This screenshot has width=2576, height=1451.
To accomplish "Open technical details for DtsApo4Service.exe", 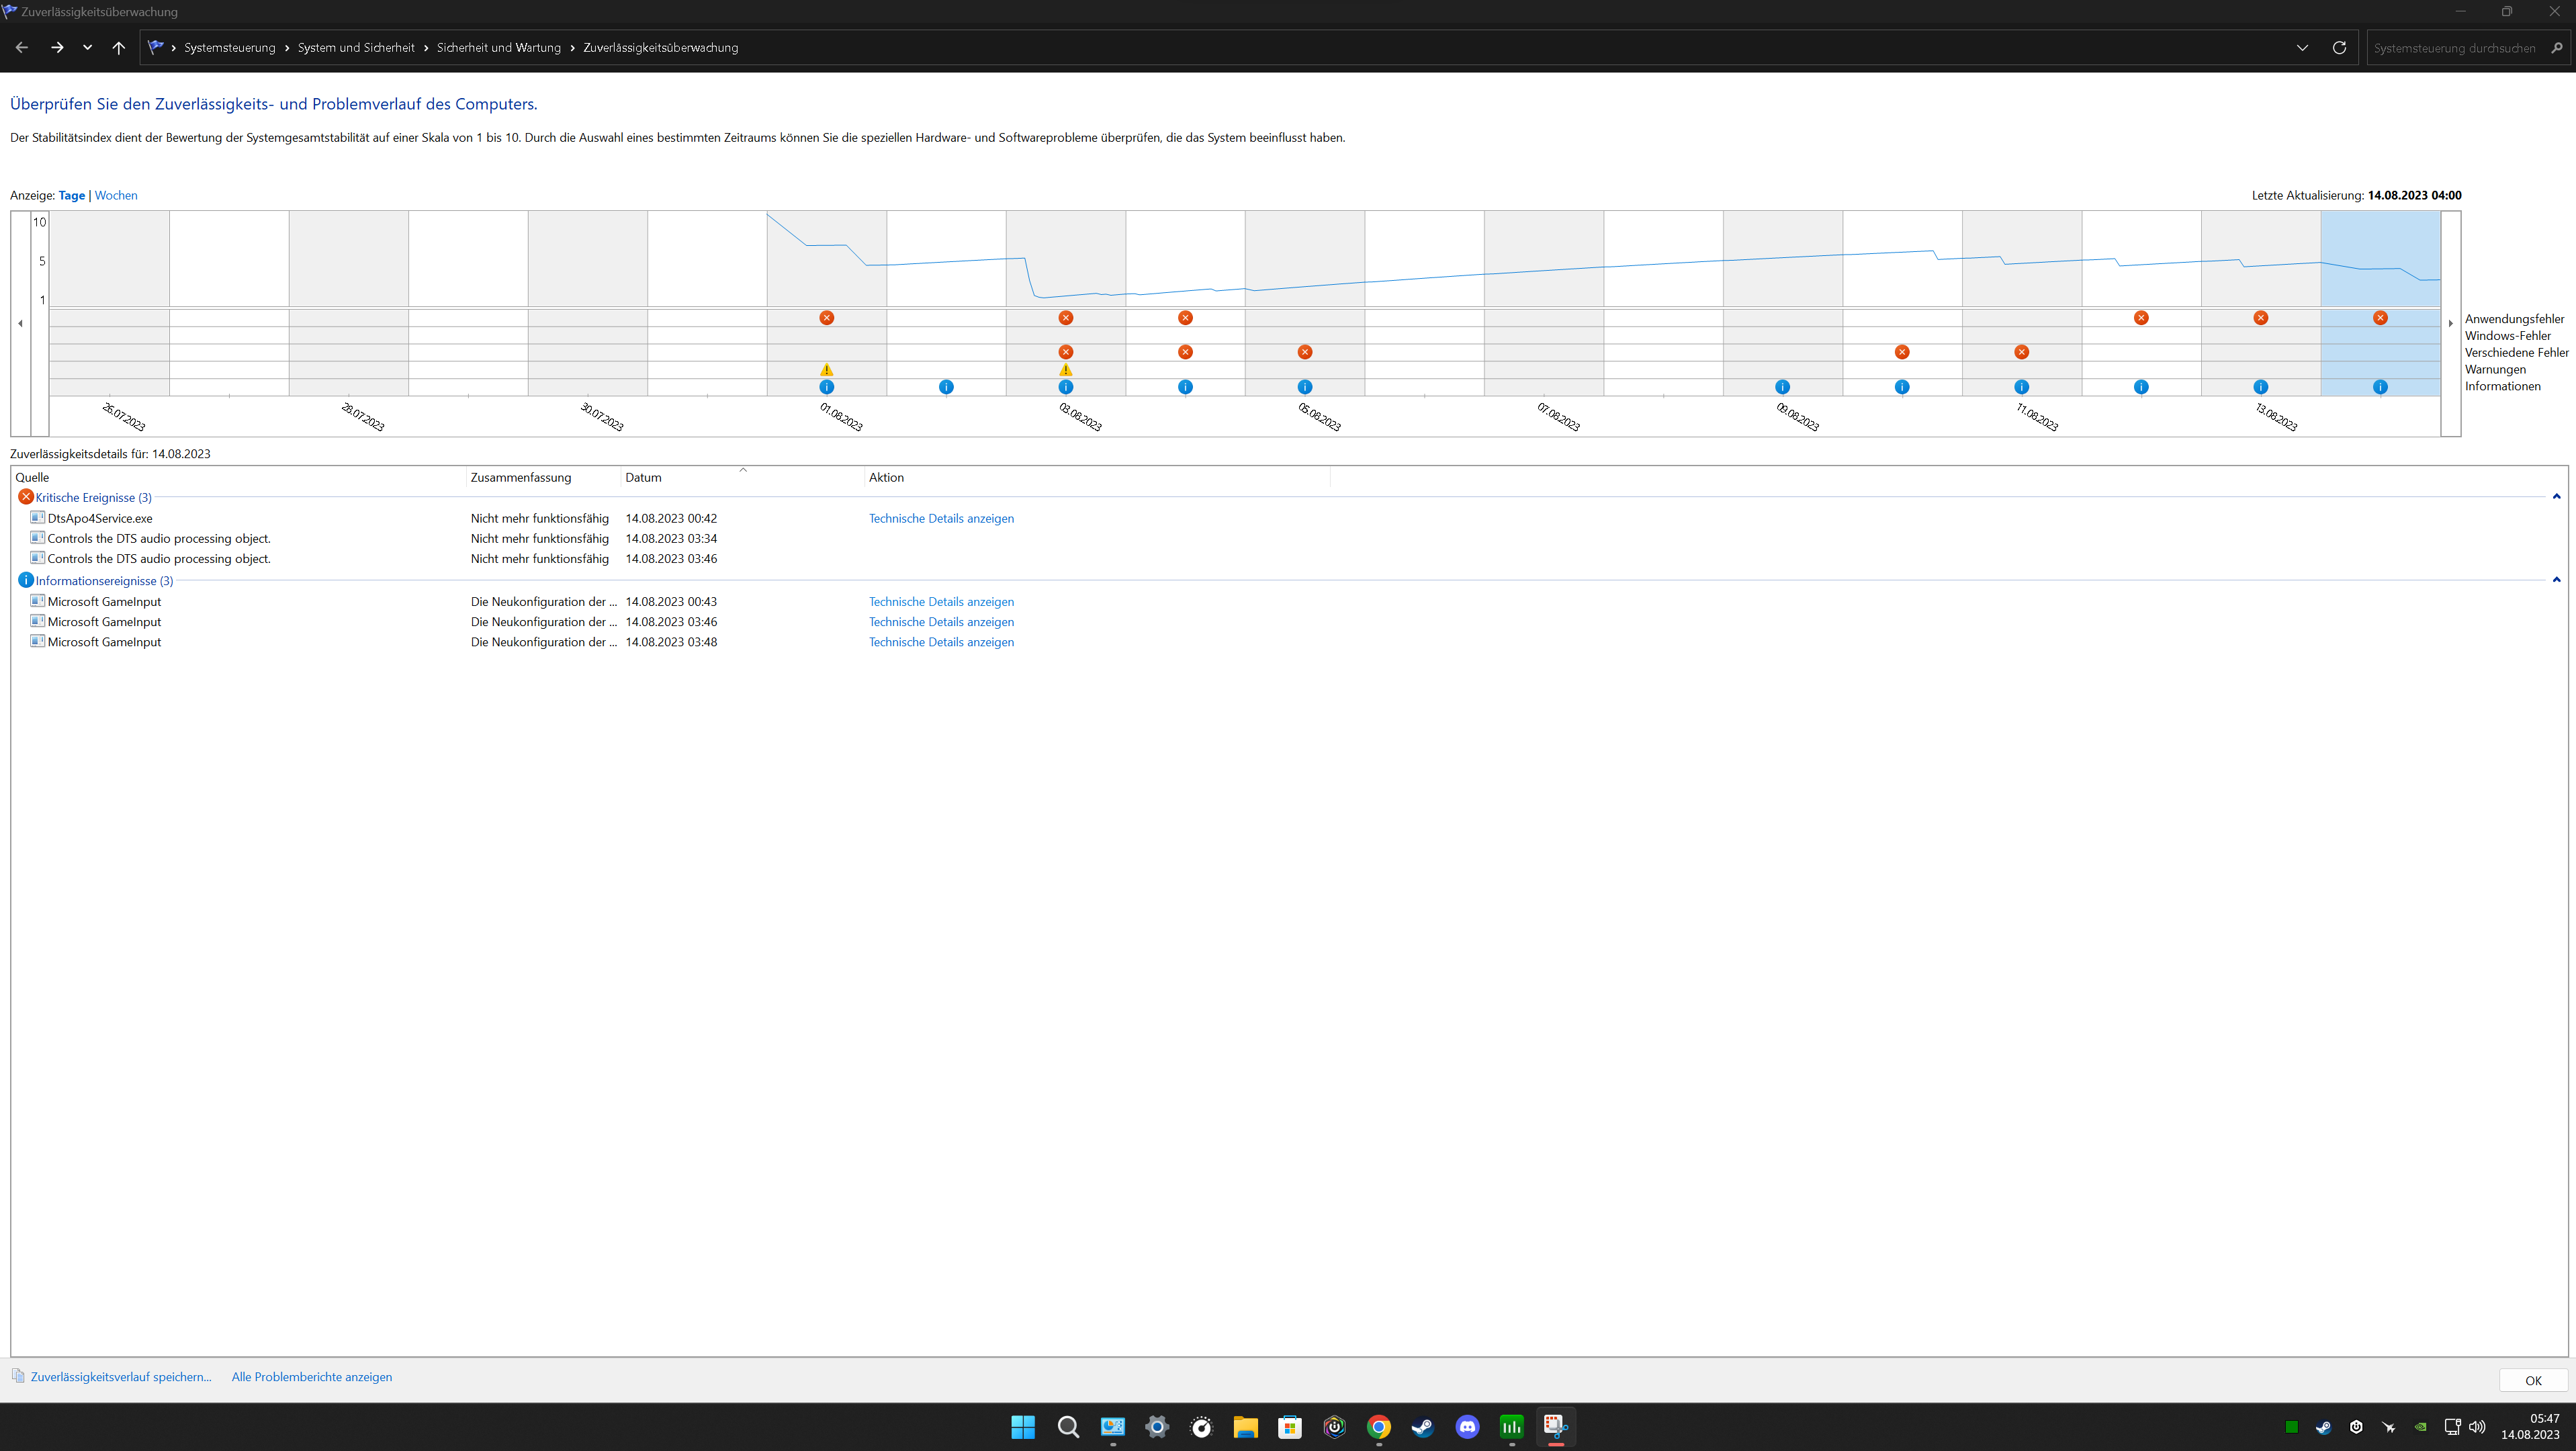I will 940,518.
